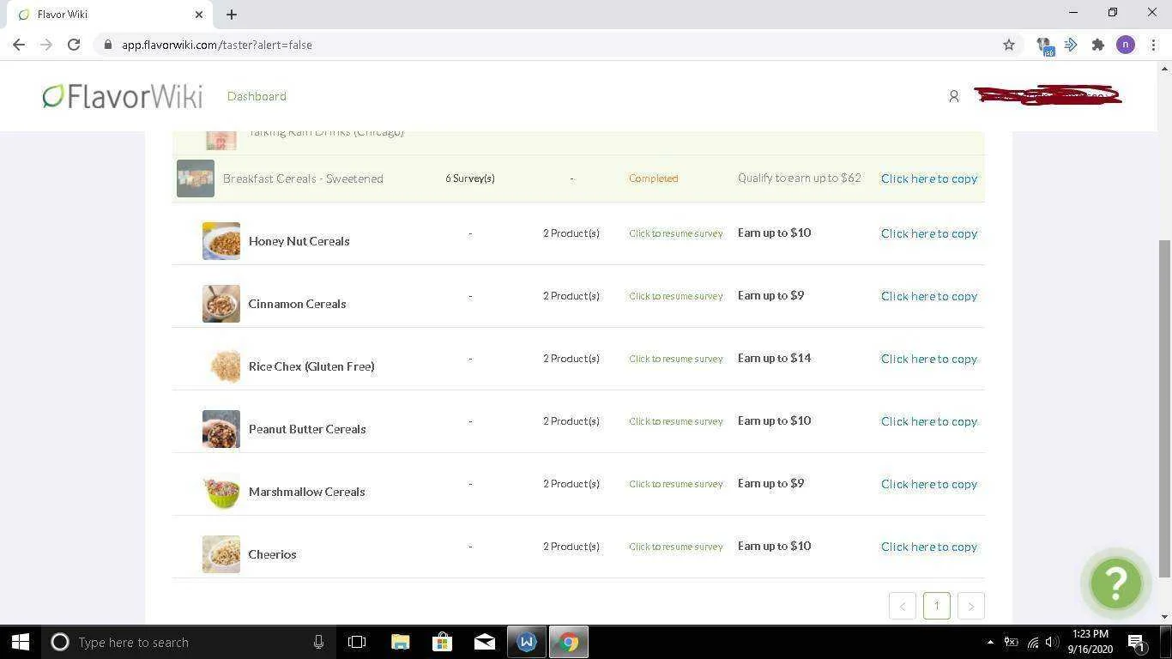The width and height of the screenshot is (1172, 659).
Task: Click the first extension icon in the Chrome toolbar
Action: (1044, 45)
